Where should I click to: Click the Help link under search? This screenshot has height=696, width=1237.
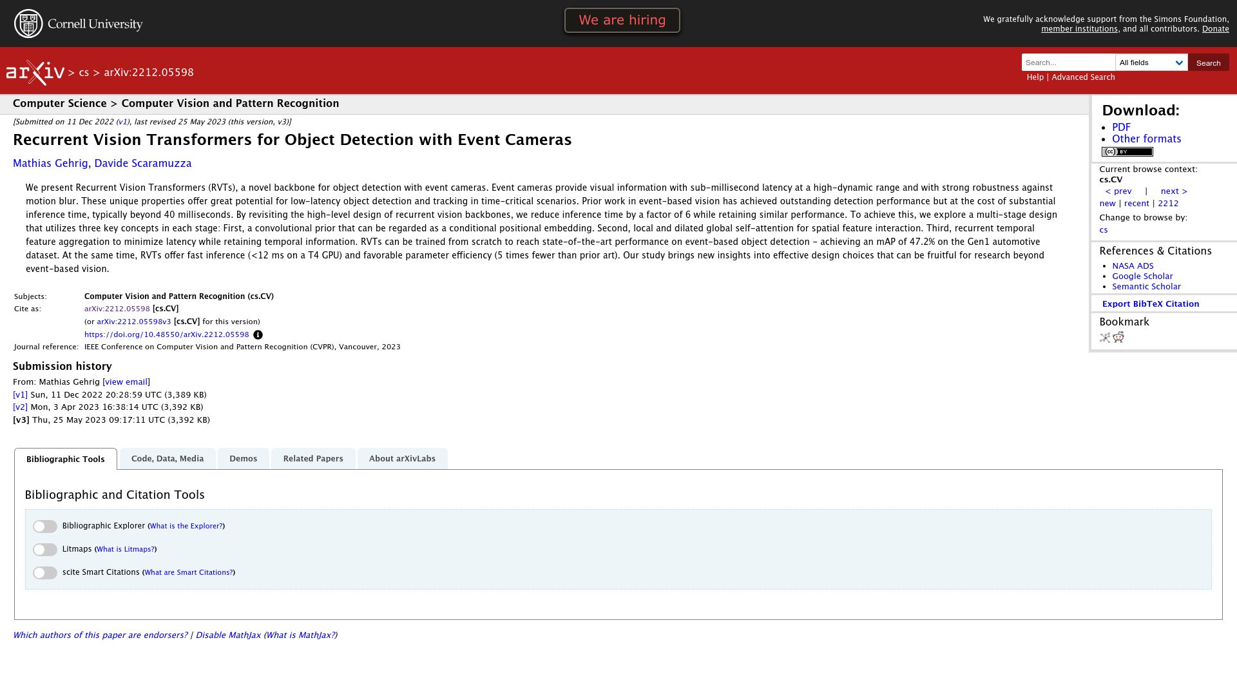1035,77
